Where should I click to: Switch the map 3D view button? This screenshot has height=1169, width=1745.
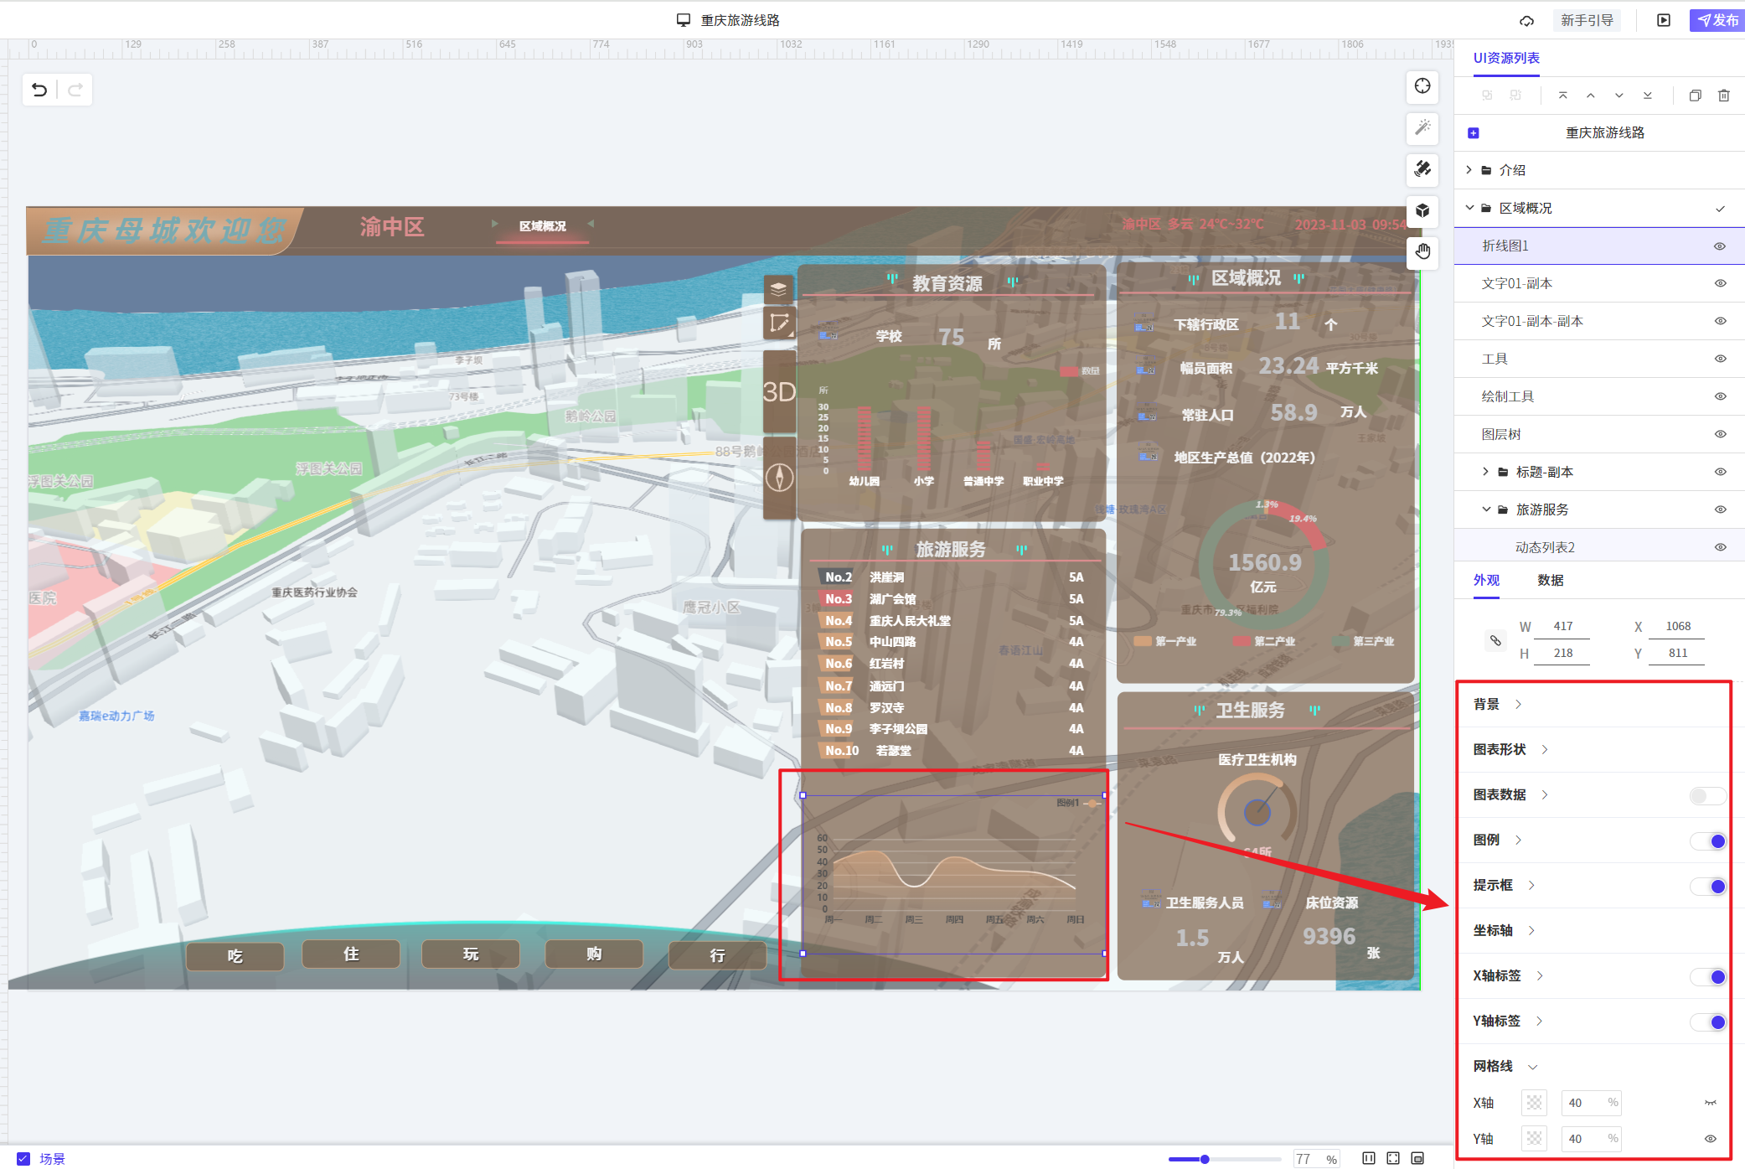click(778, 391)
